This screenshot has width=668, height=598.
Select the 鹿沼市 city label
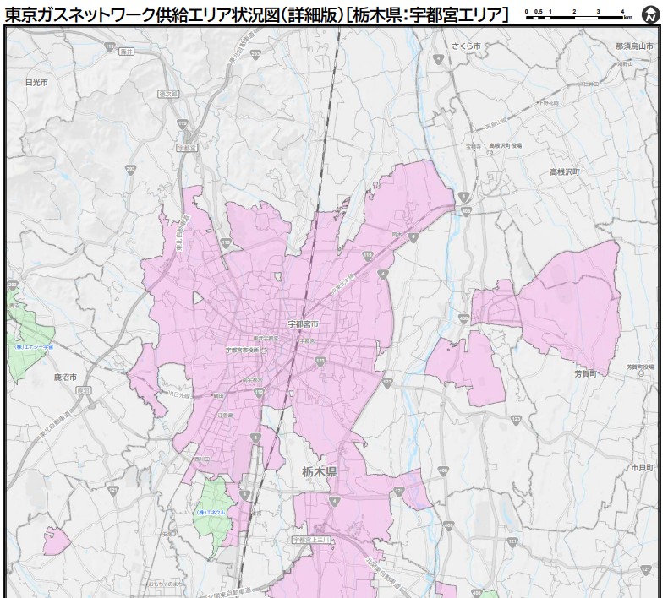[x=66, y=377]
